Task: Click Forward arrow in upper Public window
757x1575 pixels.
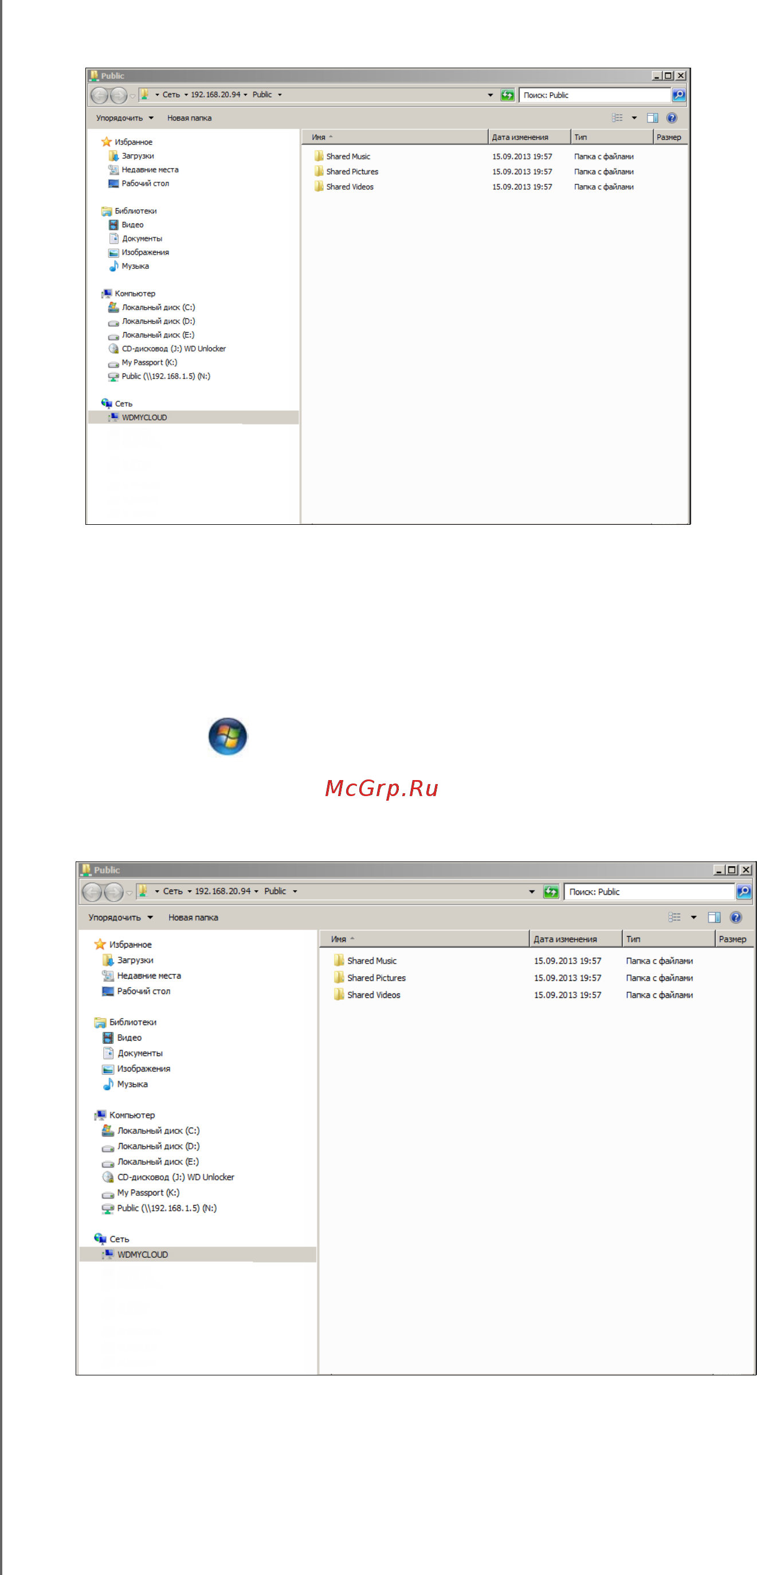Action: (119, 95)
